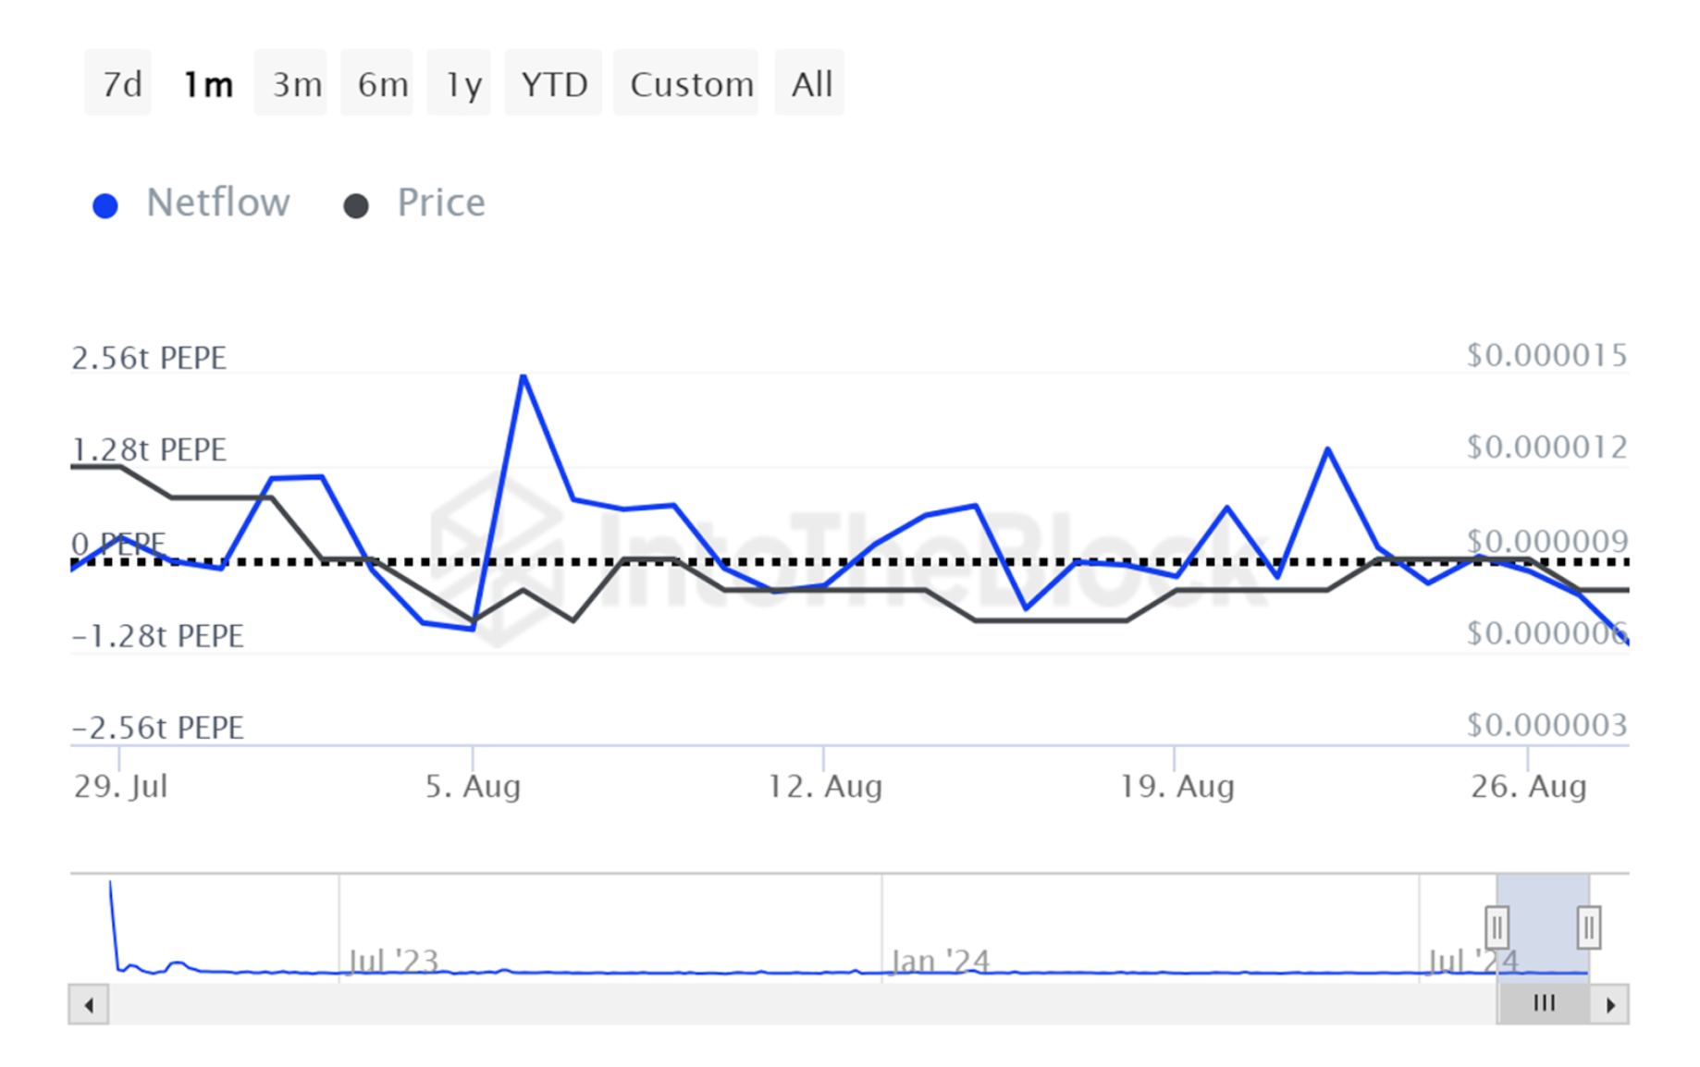Image resolution: width=1700 pixels, height=1067 pixels.
Task: Switch chart to 1y range
Action: click(x=462, y=84)
